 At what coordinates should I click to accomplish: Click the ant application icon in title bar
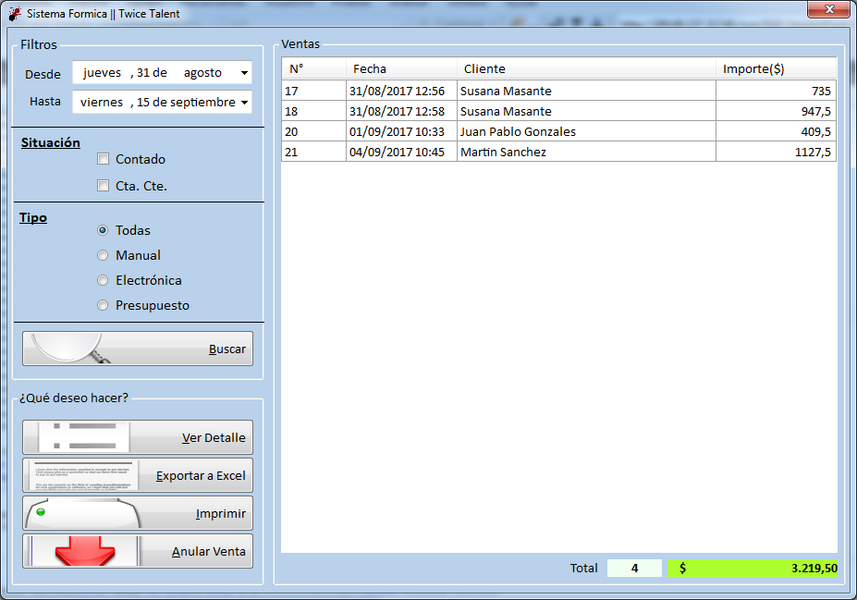point(16,14)
